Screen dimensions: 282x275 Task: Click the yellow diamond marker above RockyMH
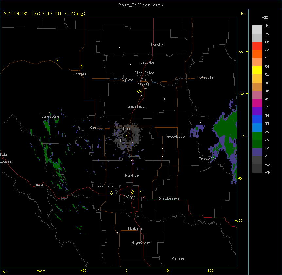coord(82,67)
